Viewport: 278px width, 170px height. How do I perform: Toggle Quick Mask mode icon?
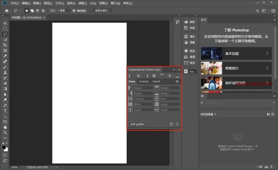click(5, 155)
